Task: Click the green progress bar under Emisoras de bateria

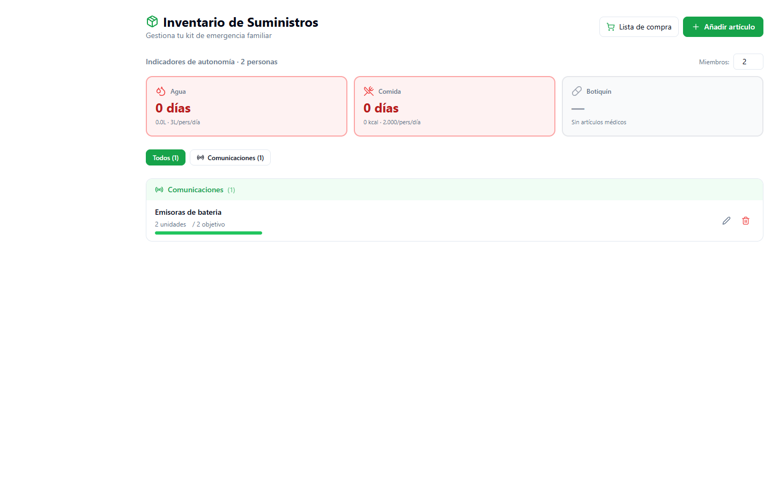Action: pos(208,232)
